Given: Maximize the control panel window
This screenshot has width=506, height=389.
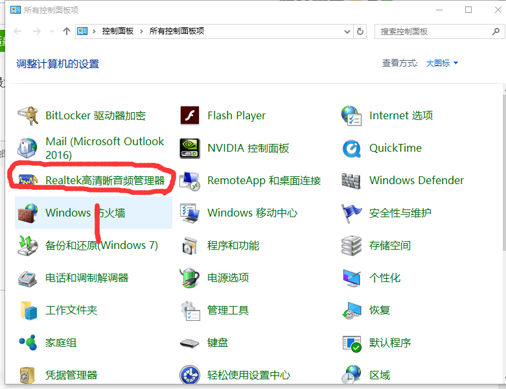Looking at the screenshot, I should [468, 10].
